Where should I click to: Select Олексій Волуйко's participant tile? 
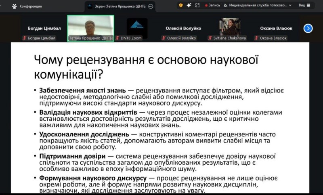click(183, 28)
